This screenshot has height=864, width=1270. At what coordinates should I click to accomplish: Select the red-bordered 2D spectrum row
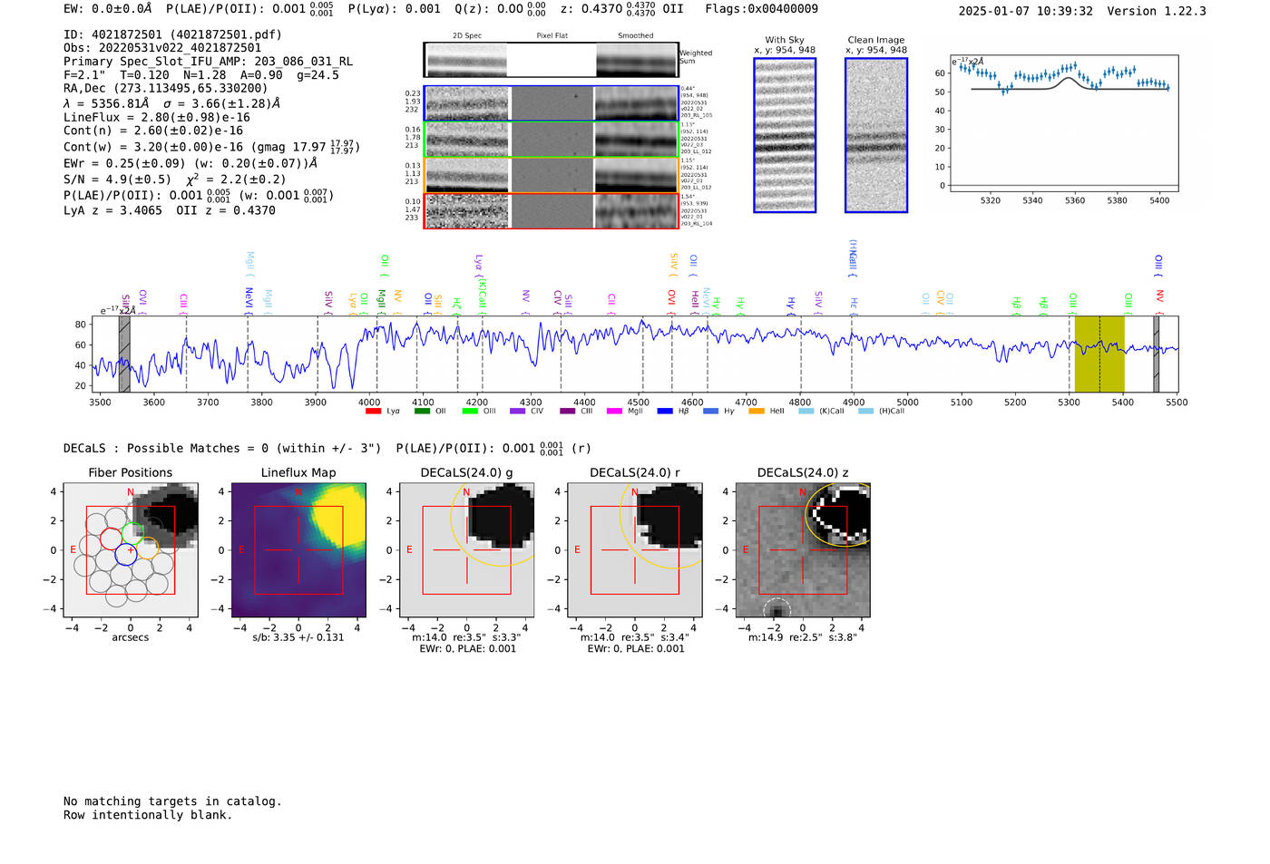tap(551, 210)
